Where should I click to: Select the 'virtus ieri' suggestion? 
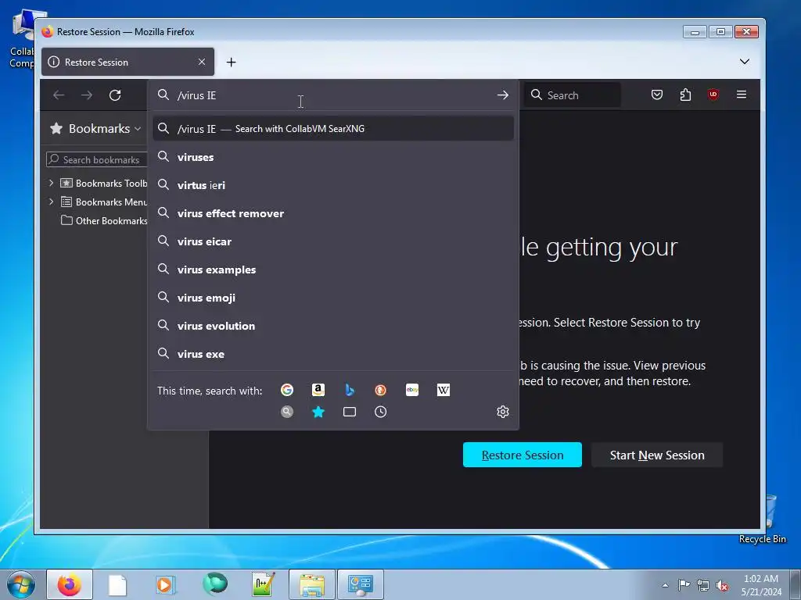(x=333, y=185)
